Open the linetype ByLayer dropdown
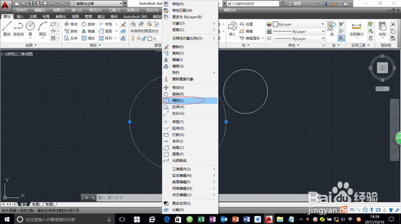Viewport: 401px width, 224px height. pos(299,38)
